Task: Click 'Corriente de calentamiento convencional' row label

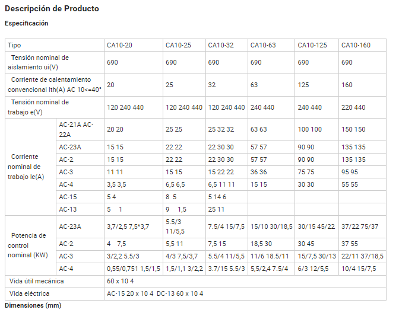Action: click(55, 85)
